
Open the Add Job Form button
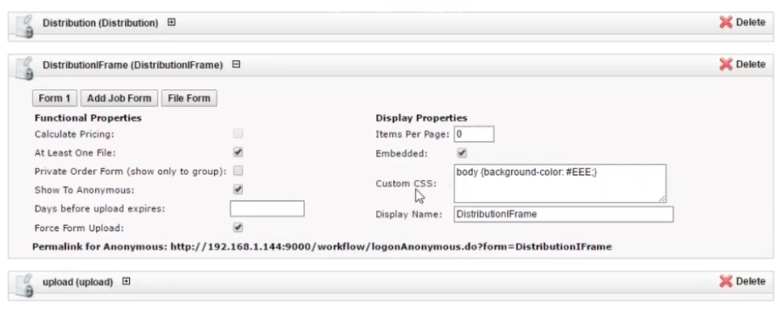coord(119,99)
